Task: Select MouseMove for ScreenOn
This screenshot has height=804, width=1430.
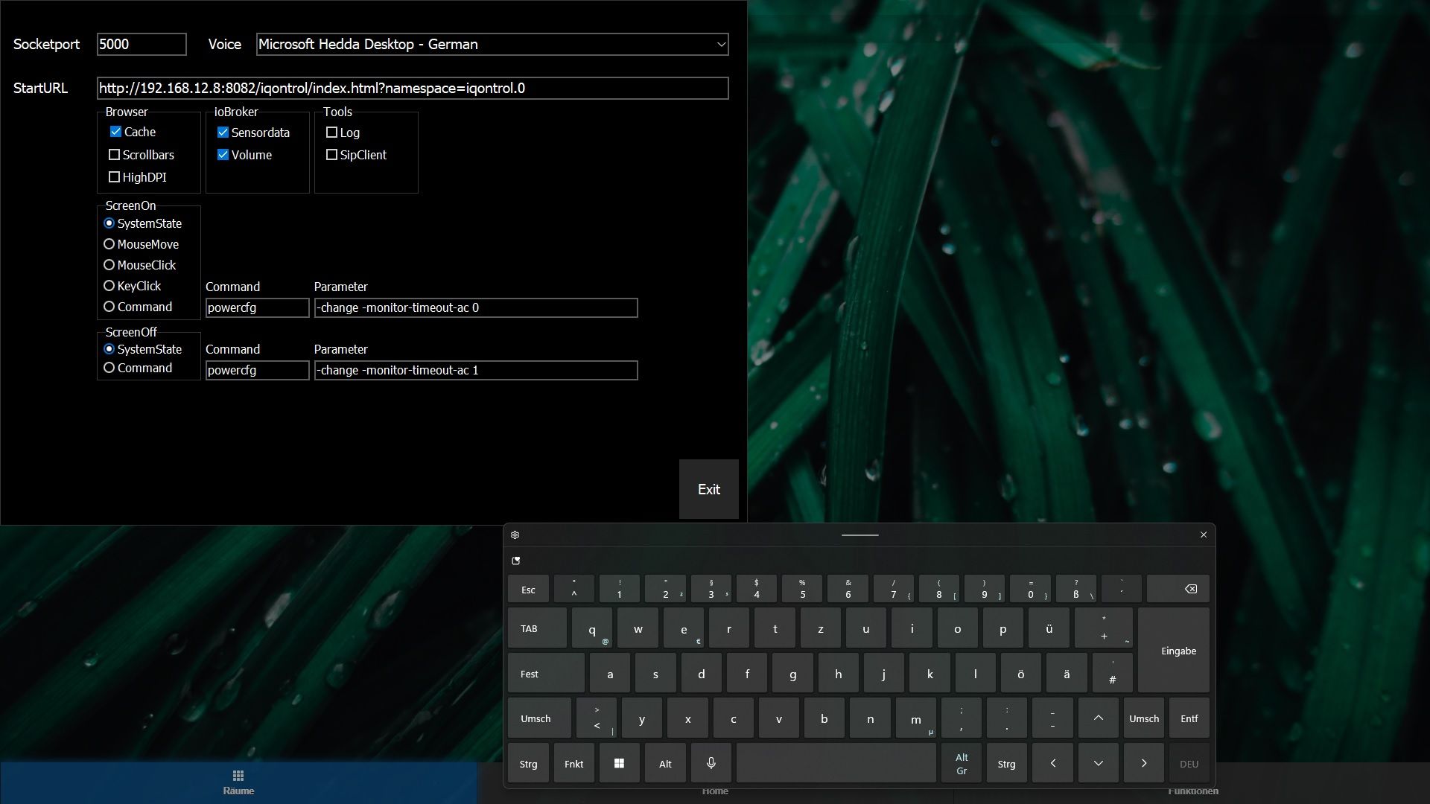Action: coord(109,244)
